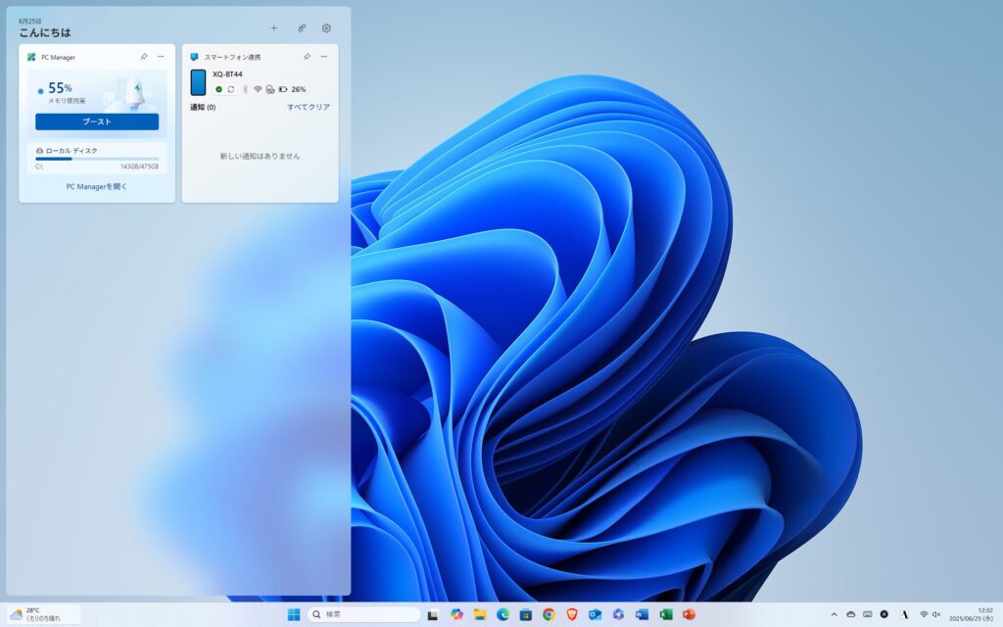Launch Brave browser from the taskbar
Image resolution: width=1003 pixels, height=627 pixels.
(572, 615)
